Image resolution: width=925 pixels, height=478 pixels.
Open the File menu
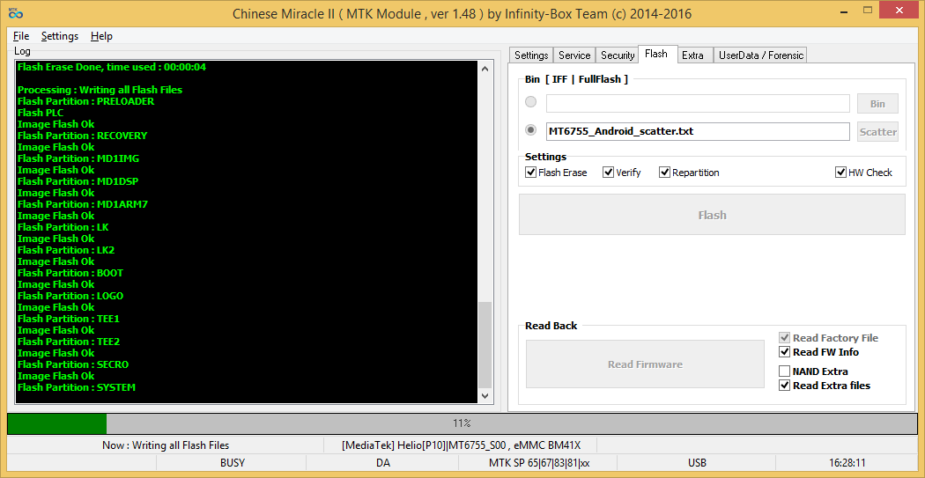pyautogui.click(x=21, y=36)
